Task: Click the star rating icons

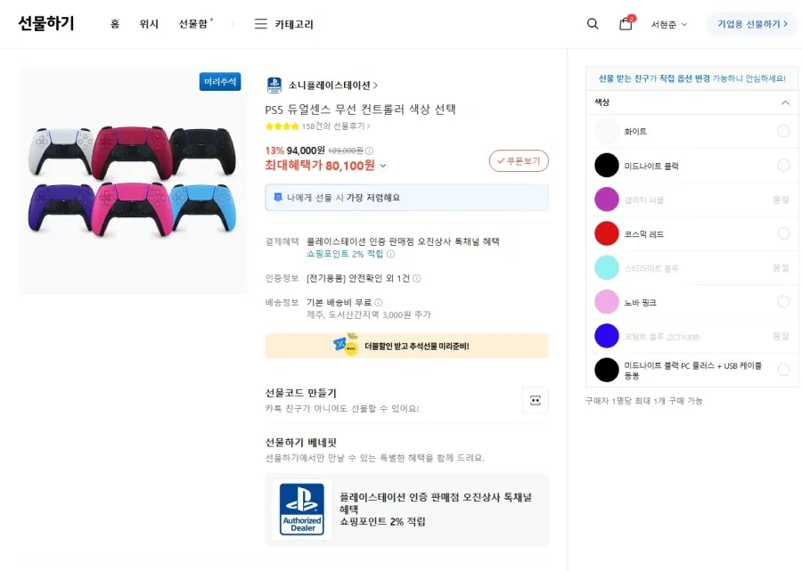Action: point(282,126)
